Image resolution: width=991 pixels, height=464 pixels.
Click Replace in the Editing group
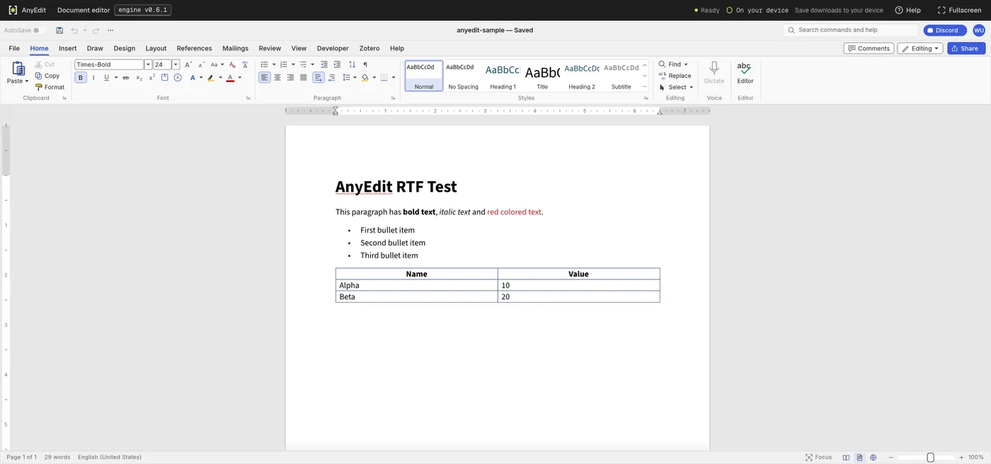pyautogui.click(x=675, y=76)
